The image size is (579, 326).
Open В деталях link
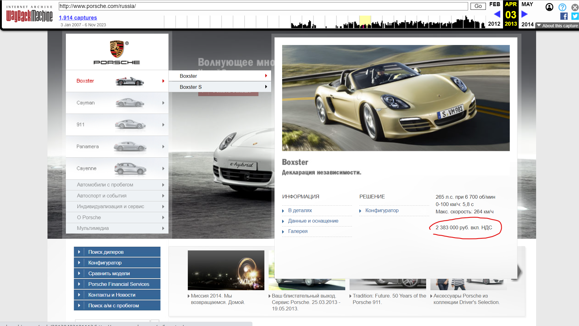tap(300, 211)
